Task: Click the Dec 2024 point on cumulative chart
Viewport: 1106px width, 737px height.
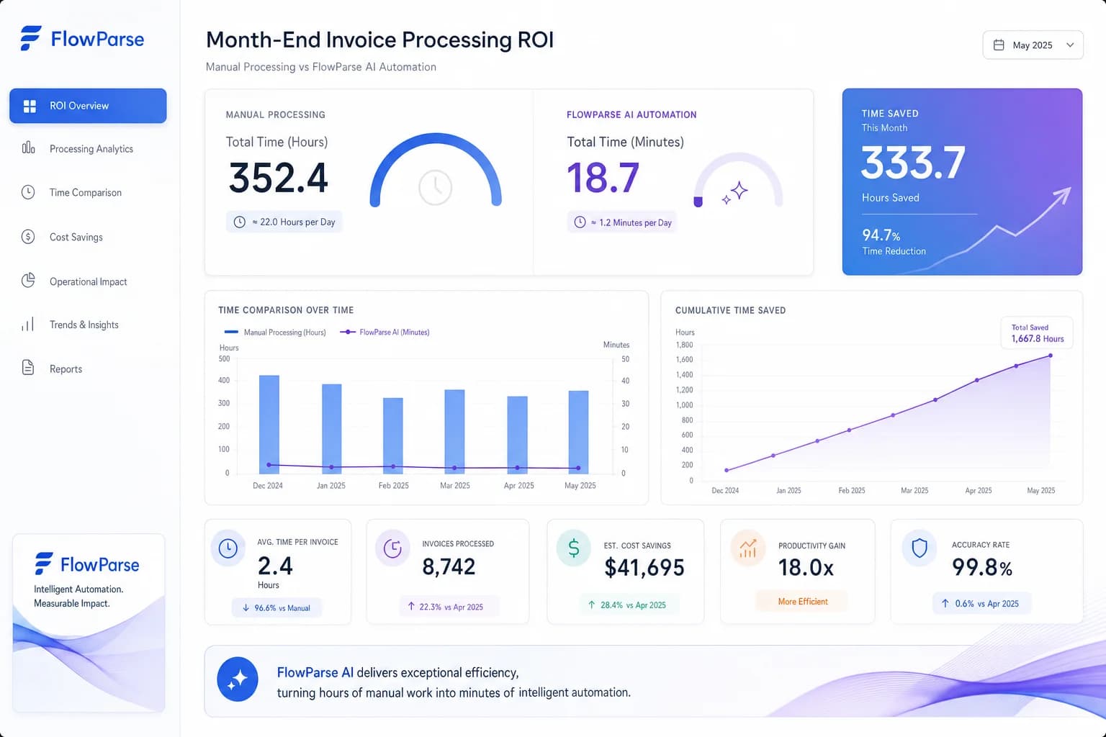Action: click(x=727, y=470)
